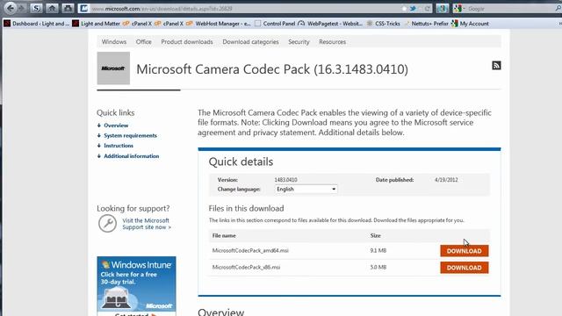Click the search magnifier icon
The image size is (562, 316).
click(558, 8)
